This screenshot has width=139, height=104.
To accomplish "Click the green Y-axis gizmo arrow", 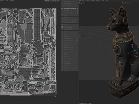I will point(127,41).
